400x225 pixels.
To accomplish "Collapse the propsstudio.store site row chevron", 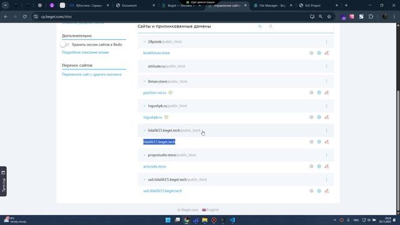I will [144, 155].
